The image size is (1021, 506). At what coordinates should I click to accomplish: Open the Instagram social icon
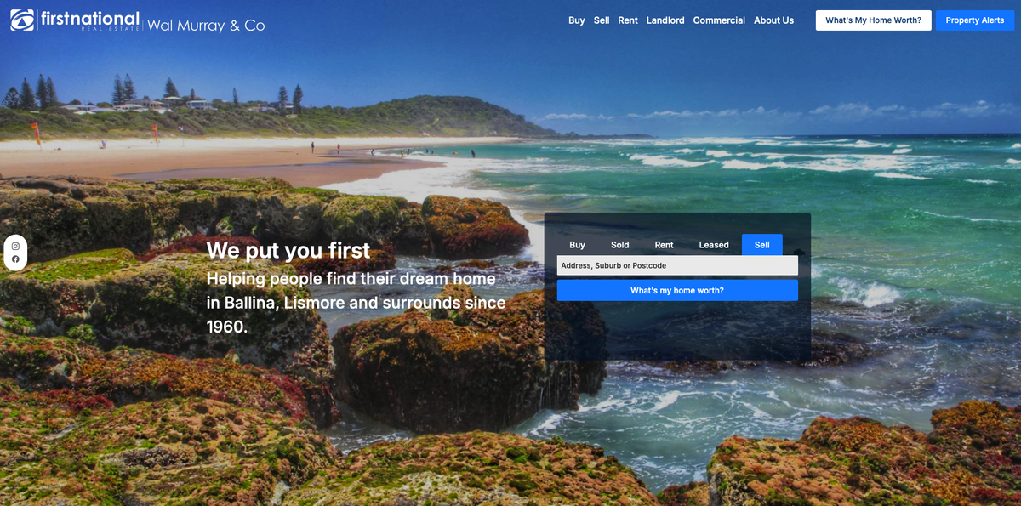15,246
